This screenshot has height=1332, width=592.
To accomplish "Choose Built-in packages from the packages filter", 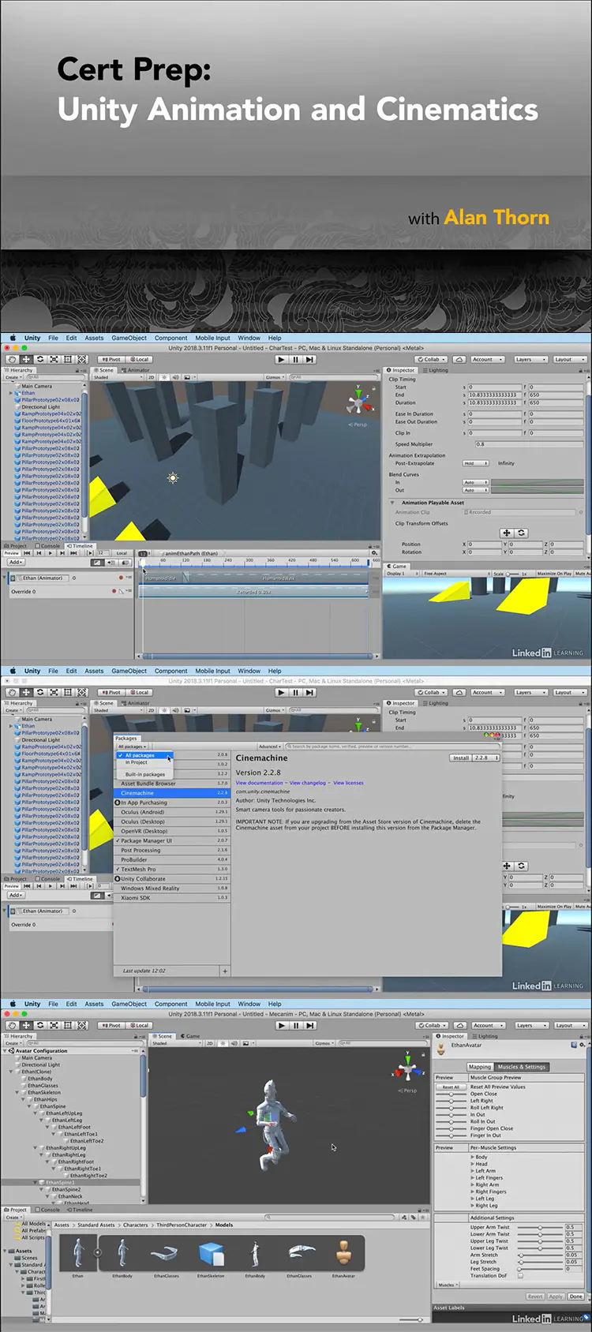I will click(145, 774).
